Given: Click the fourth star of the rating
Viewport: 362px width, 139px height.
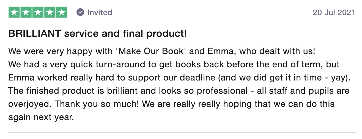Looking at the screenshot, I should pyautogui.click(x=50, y=12).
